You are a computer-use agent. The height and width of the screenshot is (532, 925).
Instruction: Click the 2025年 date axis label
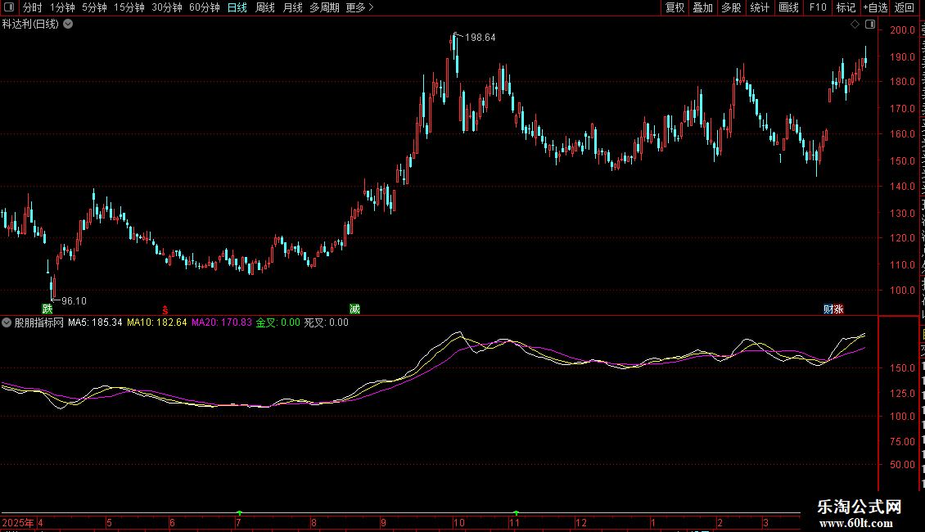coord(18,522)
